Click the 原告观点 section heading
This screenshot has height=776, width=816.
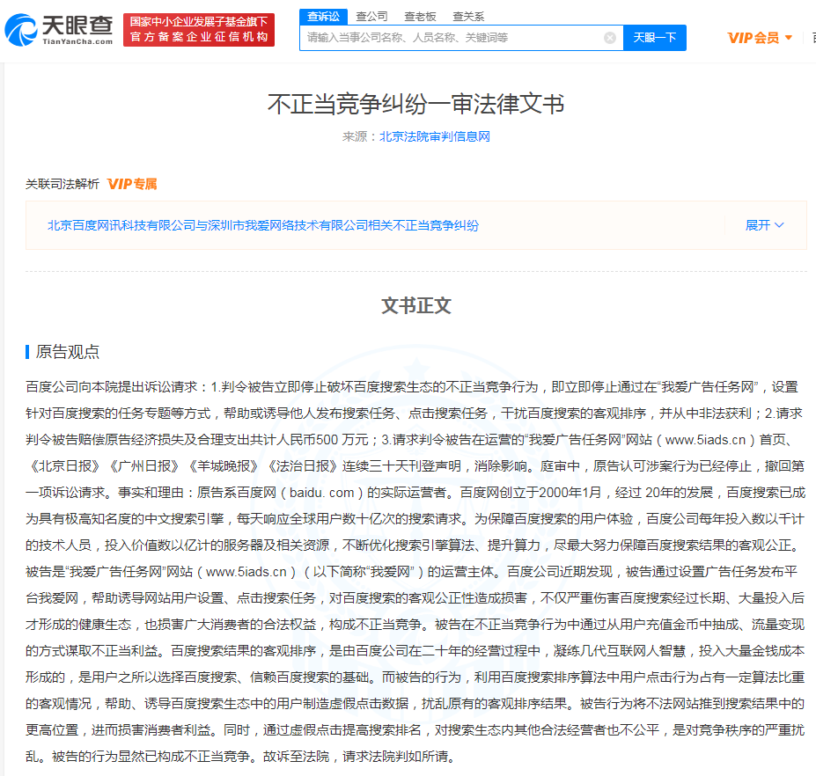tap(67, 352)
